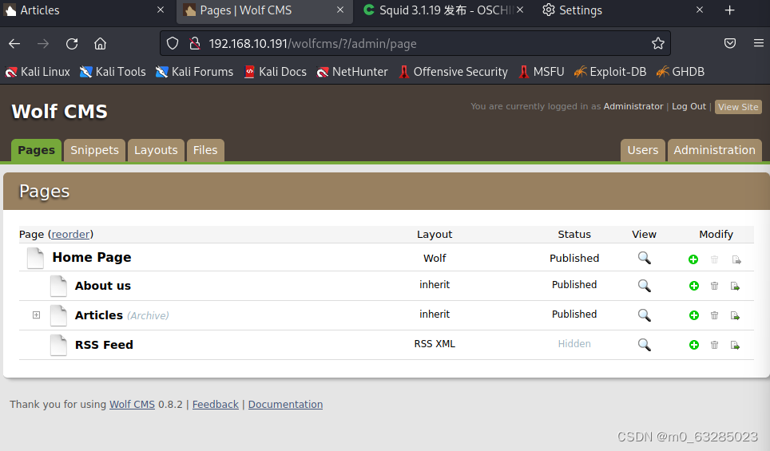The width and height of the screenshot is (770, 451).
Task: Click the Log Out link
Action: point(689,106)
